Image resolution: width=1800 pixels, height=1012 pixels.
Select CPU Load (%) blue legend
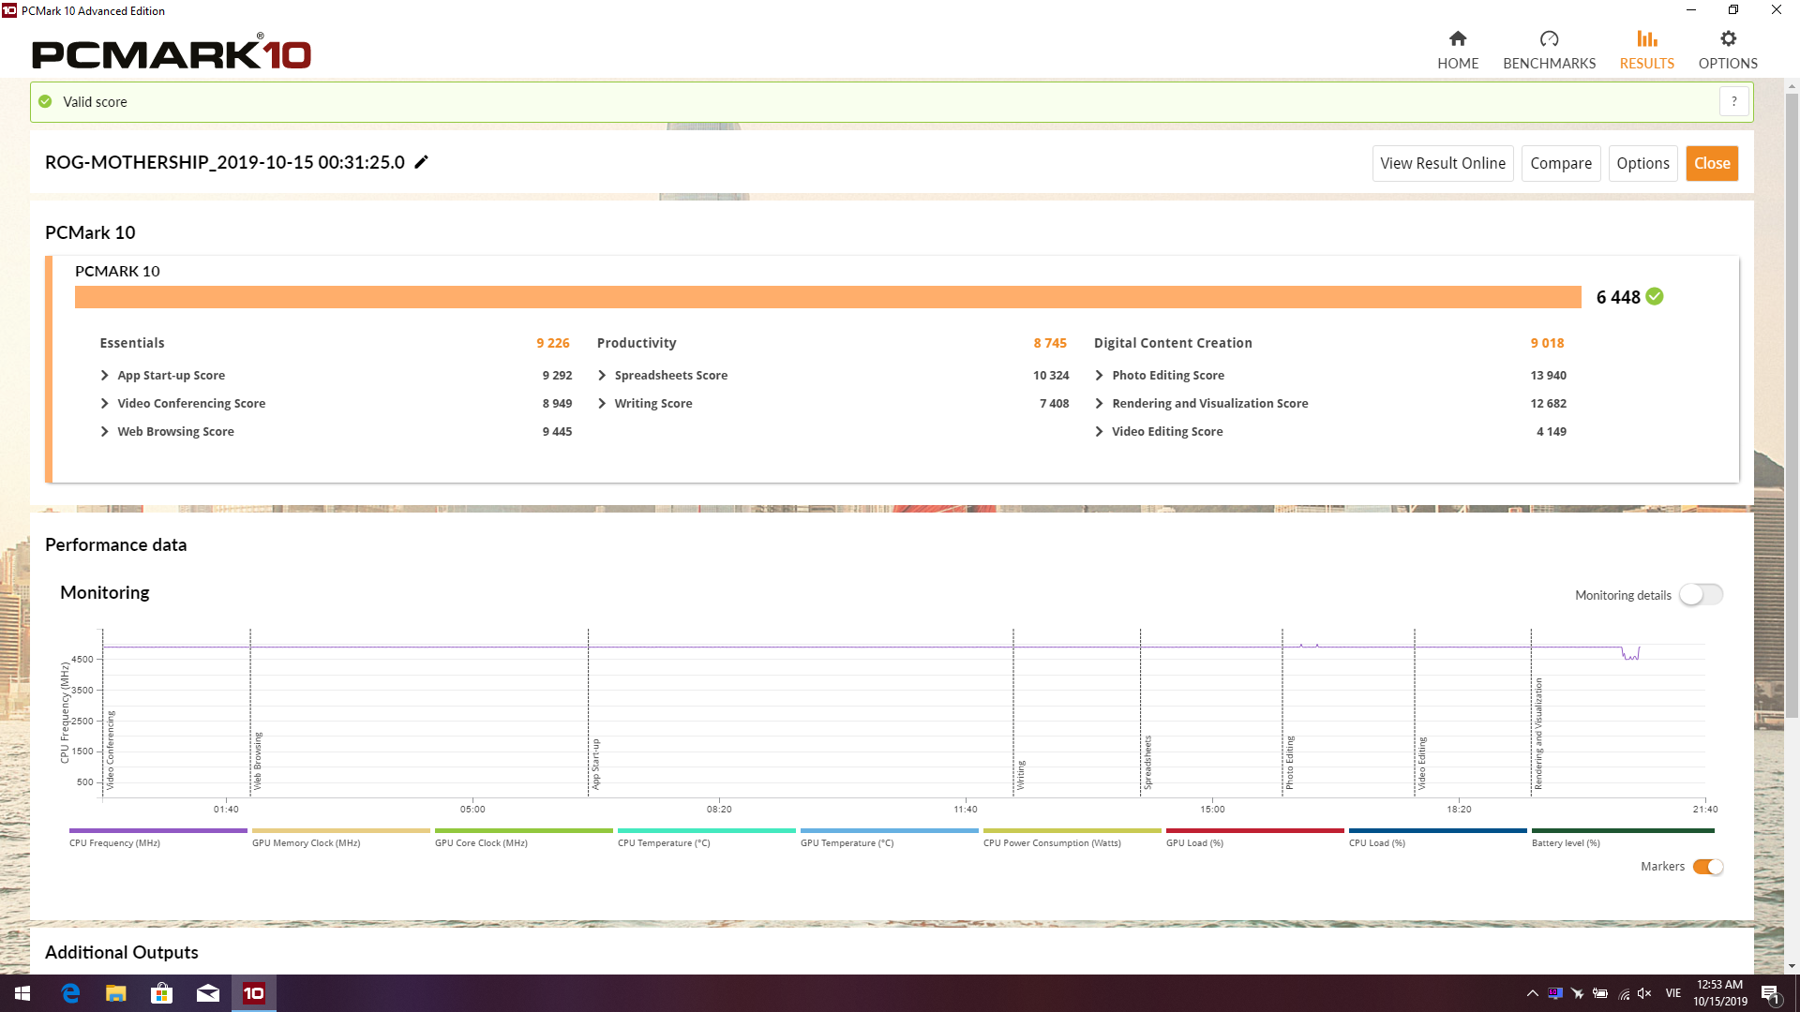[1437, 837]
